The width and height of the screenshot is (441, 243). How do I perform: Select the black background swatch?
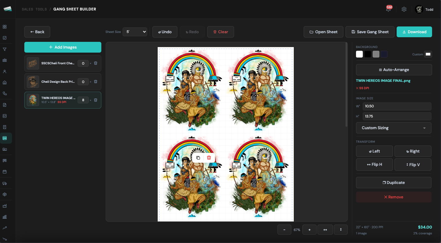(x=368, y=54)
